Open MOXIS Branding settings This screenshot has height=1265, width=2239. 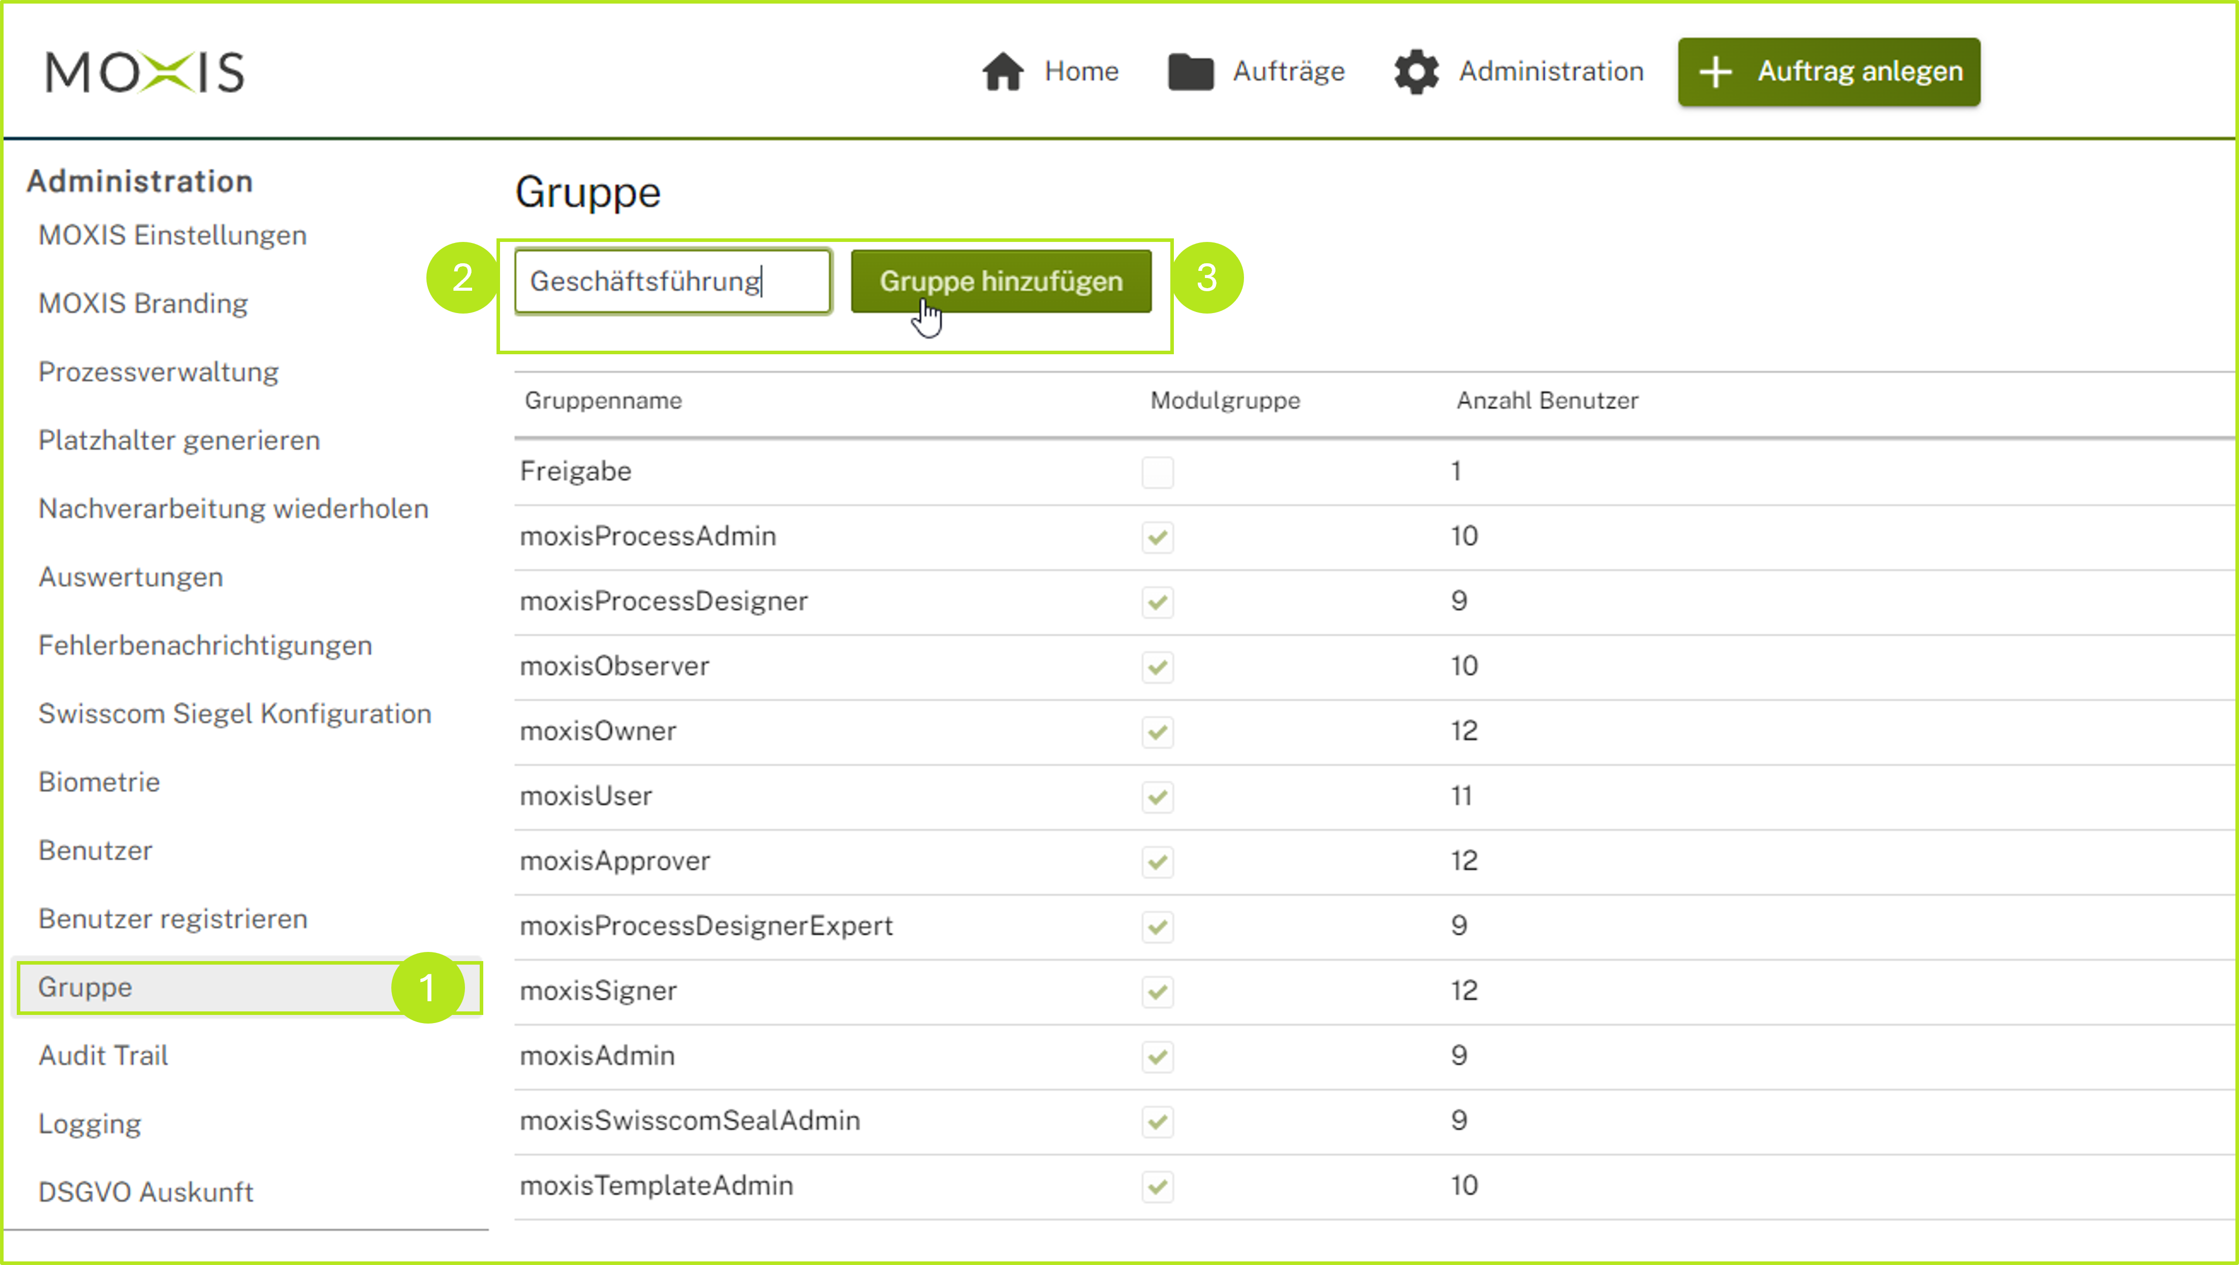143,303
